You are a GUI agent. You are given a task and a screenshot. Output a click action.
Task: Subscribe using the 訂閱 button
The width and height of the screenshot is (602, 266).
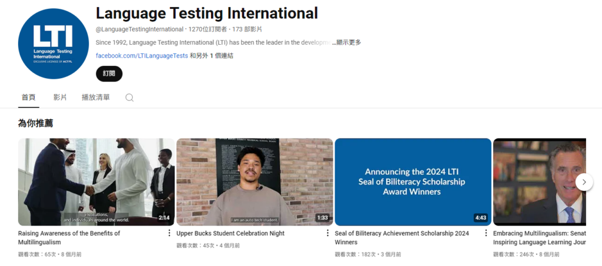coord(109,73)
